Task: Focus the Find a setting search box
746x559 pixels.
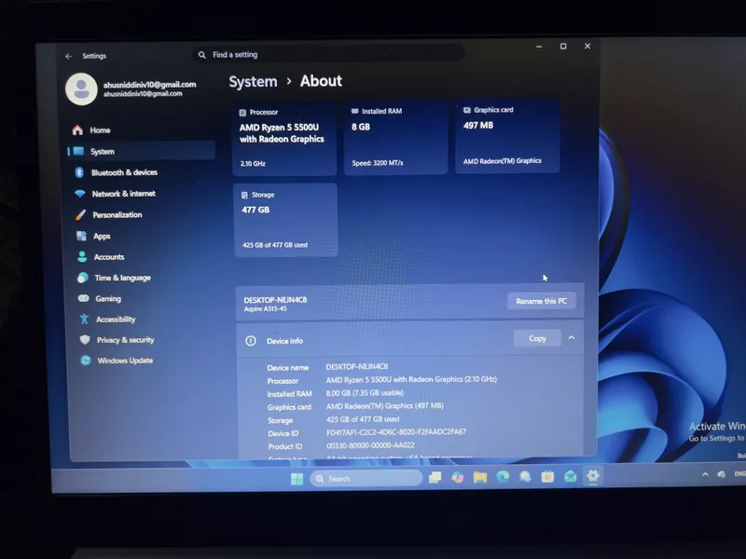Action: [x=328, y=55]
